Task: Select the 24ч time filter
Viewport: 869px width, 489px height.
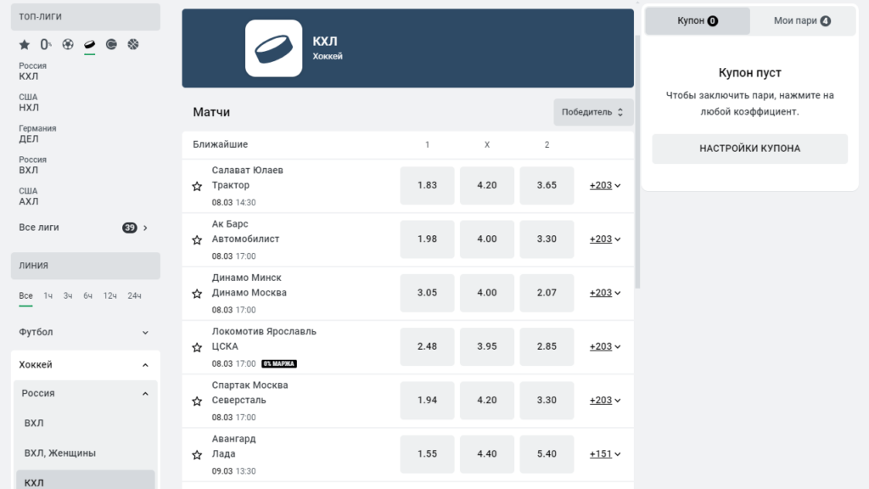Action: click(134, 296)
